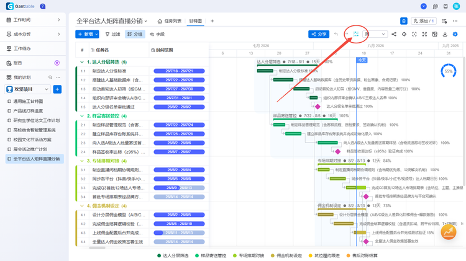Image resolution: width=466 pixels, height=261 pixels.
Task: Open the chat messages icon in top bar
Action: [x=435, y=6]
